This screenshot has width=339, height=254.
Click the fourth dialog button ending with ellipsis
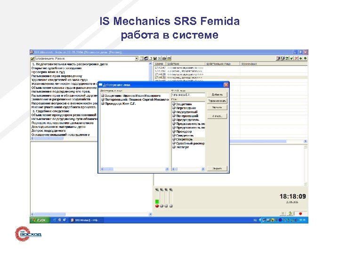tap(217, 116)
